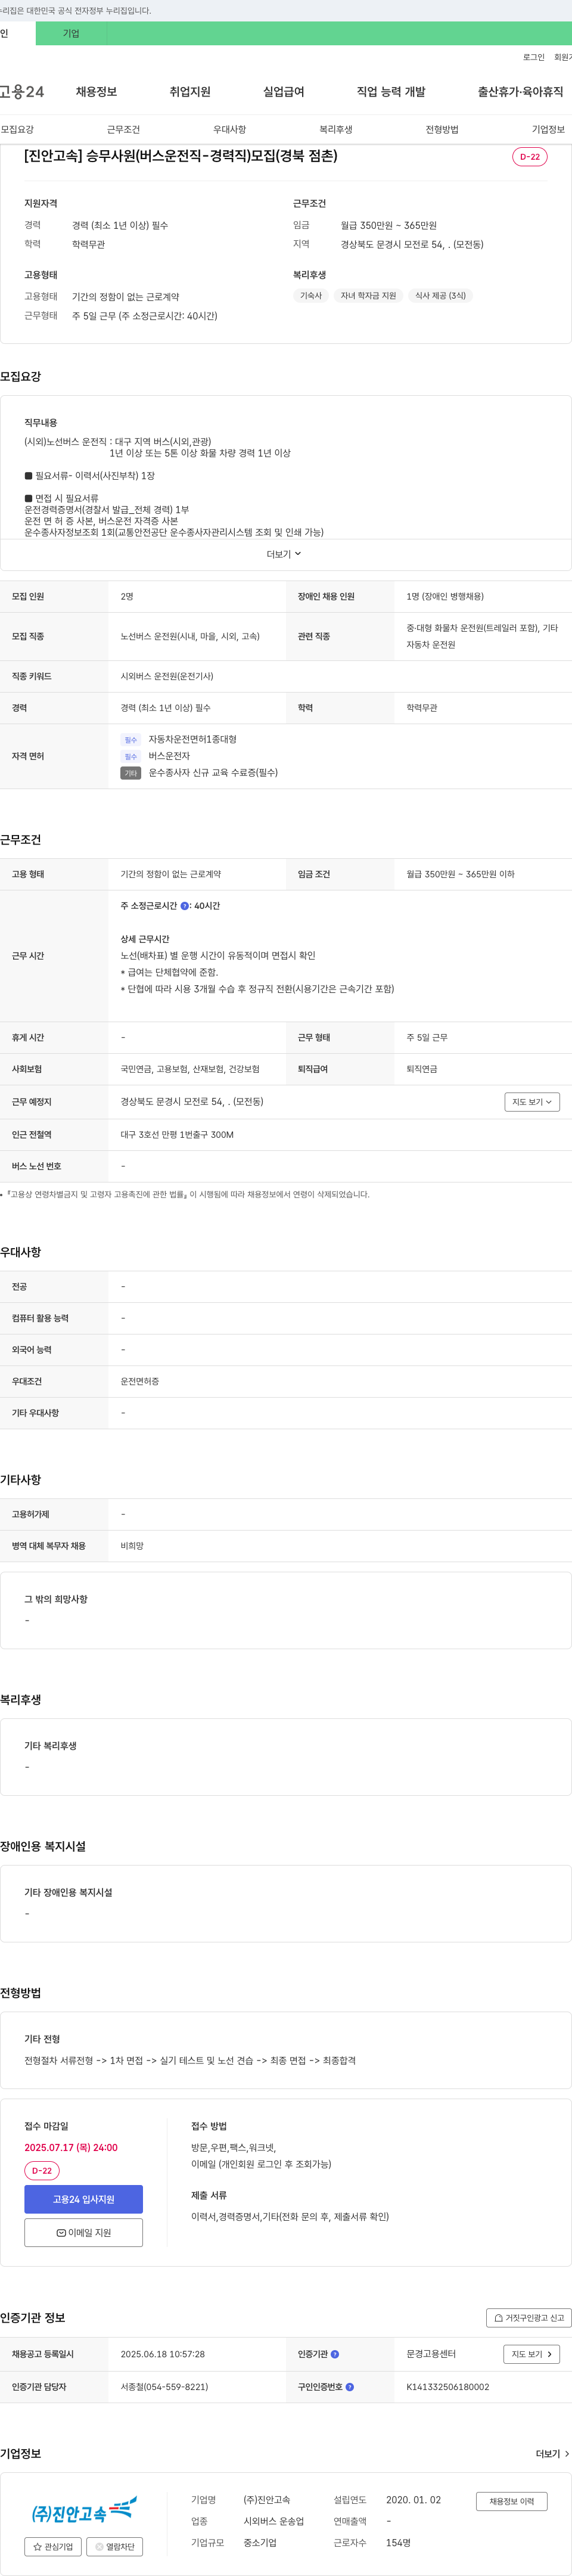Open the 취업지원 menu

tap(190, 92)
